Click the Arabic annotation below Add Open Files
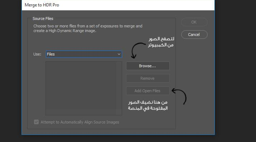This screenshot has width=256, height=142. point(148,105)
